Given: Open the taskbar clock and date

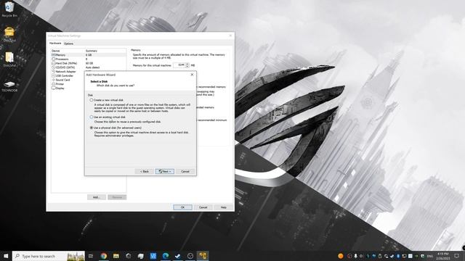Looking at the screenshot, I should point(443,256).
